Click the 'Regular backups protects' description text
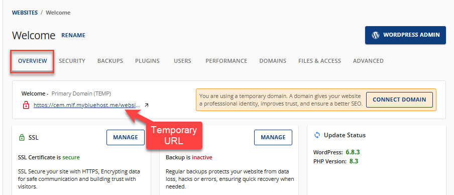Viewport: 454px width, 195px height. [x=230, y=179]
